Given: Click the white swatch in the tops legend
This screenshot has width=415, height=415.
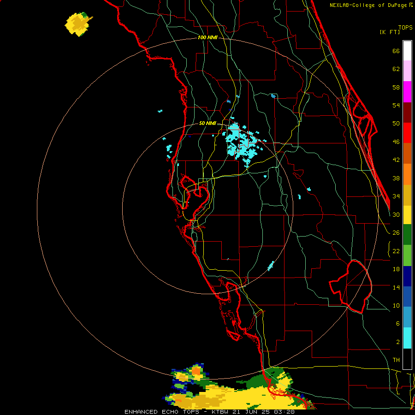Looking at the screenshot, I should [x=407, y=51].
